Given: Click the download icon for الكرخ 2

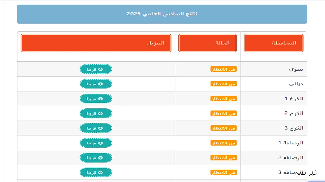Looking at the screenshot, I should pos(100,113).
